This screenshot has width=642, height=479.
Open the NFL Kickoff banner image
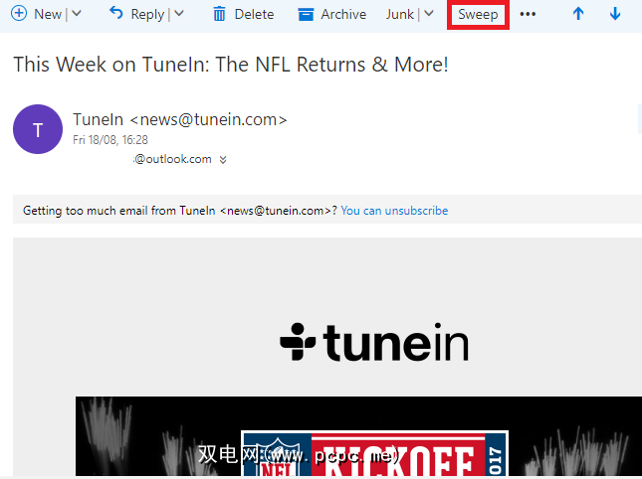(358, 435)
